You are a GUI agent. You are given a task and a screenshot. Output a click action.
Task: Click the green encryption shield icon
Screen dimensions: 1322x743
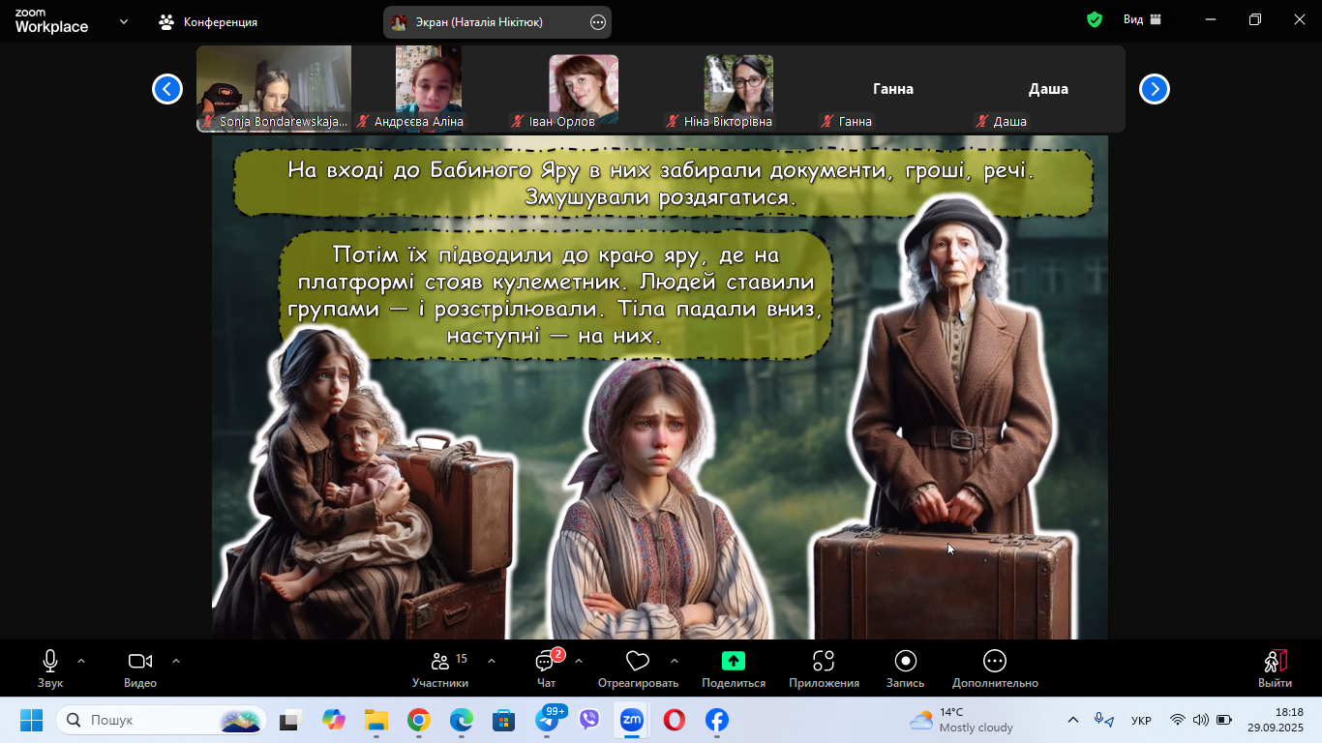[1095, 19]
